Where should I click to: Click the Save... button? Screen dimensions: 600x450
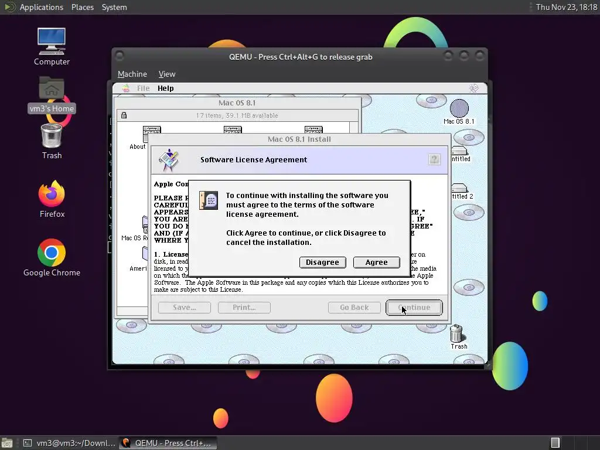coord(185,308)
